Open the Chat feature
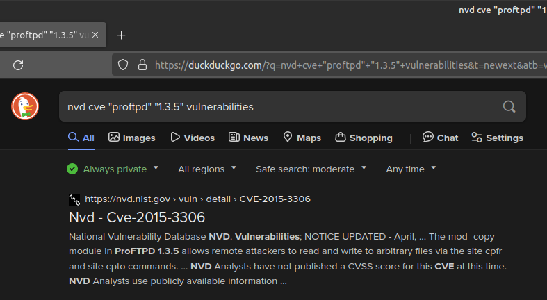Image resolution: width=547 pixels, height=300 pixels. [x=440, y=138]
